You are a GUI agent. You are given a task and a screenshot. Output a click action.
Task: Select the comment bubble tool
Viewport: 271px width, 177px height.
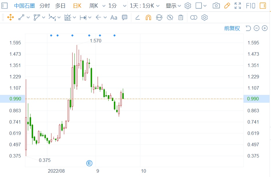point(125,17)
